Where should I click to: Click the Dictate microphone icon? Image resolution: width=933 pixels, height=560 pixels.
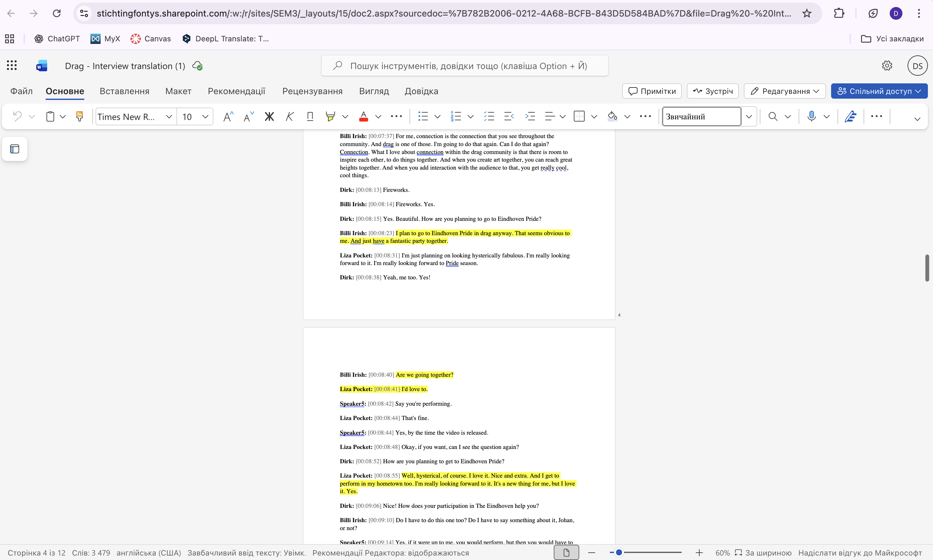coord(811,116)
